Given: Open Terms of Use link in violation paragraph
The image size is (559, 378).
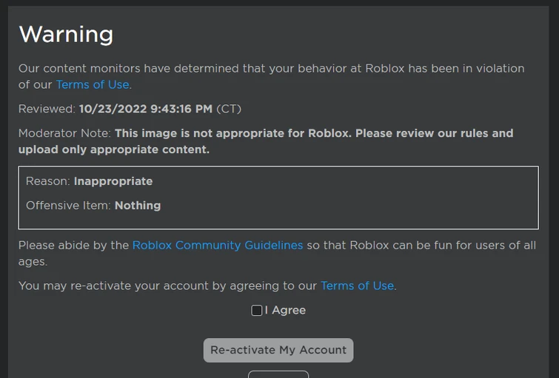Looking at the screenshot, I should tap(93, 84).
